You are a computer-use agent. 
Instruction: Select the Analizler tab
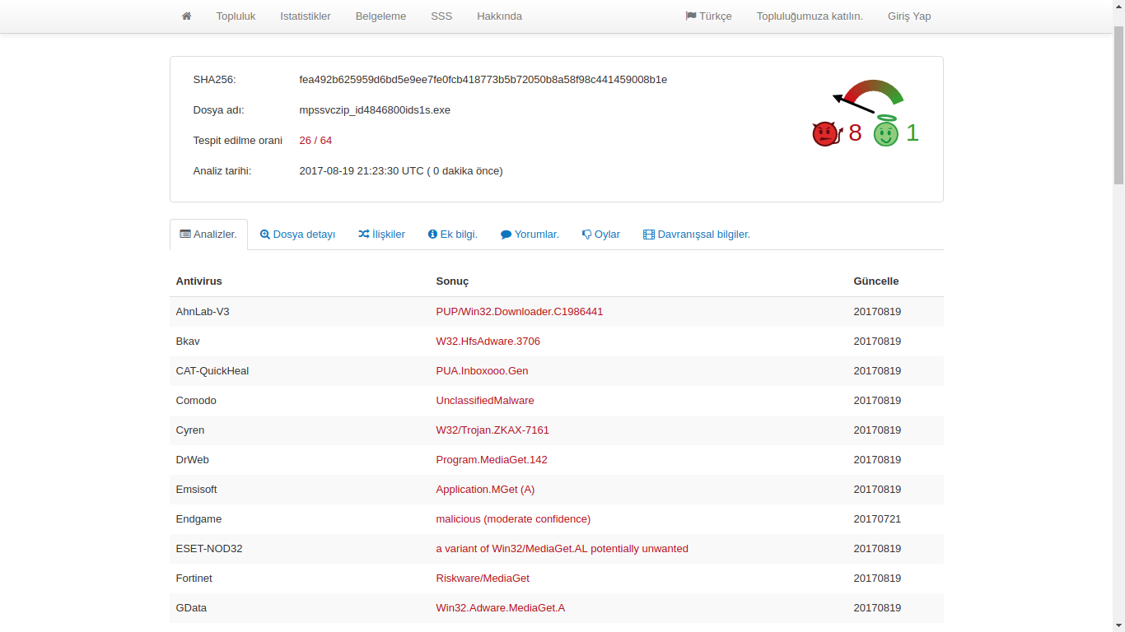208,235
